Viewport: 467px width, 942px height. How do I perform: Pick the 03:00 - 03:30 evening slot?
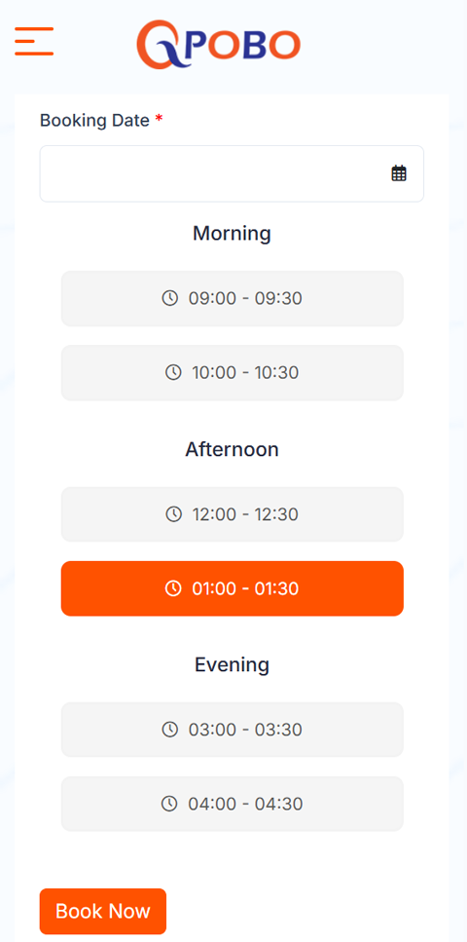pos(233,730)
